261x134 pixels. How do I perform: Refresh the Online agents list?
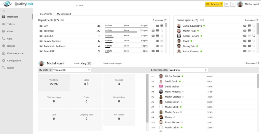(257, 20)
